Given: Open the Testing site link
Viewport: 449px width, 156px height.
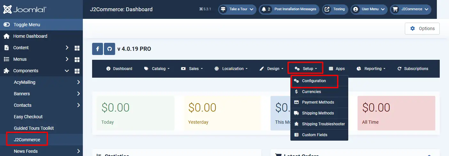Looking at the screenshot, I should (x=335, y=9).
